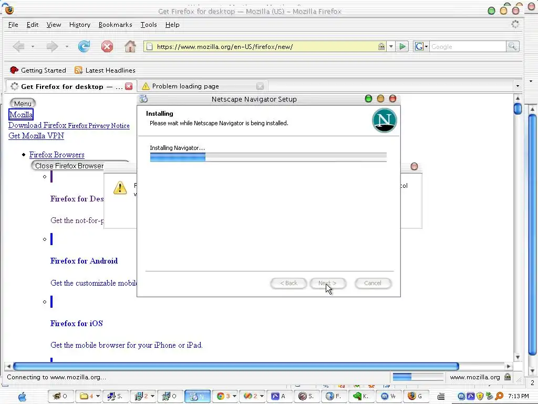Click the Firefox for Android heading
538x404 pixels.
pos(84,261)
